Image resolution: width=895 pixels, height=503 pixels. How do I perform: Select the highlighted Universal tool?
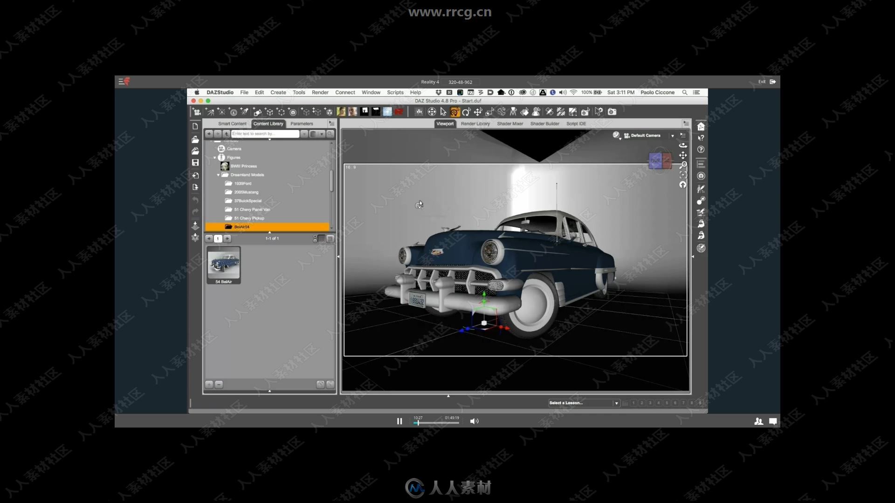tap(454, 112)
